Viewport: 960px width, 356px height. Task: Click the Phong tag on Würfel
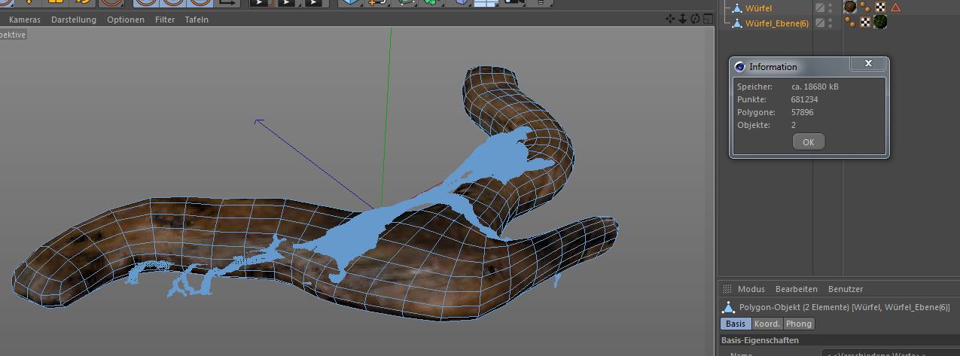point(865,8)
